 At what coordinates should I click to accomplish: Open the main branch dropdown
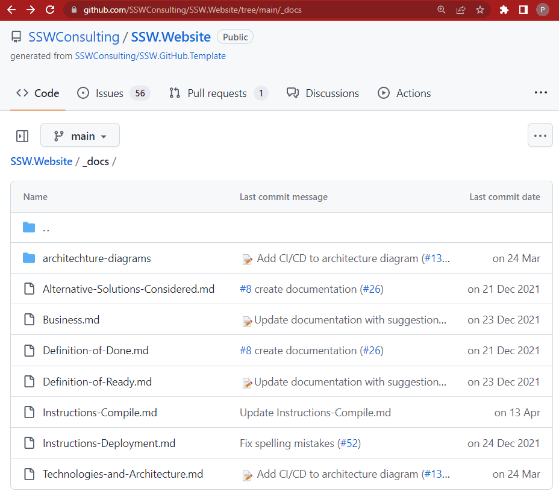(x=80, y=136)
